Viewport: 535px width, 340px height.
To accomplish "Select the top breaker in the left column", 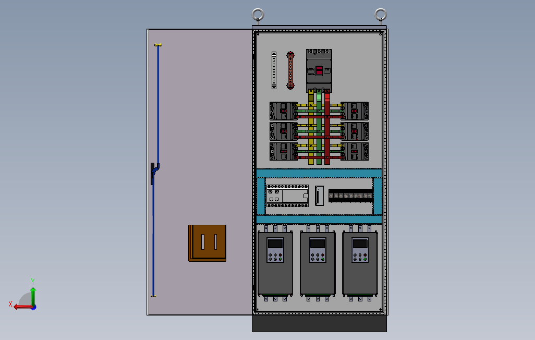I will pyautogui.click(x=283, y=111).
